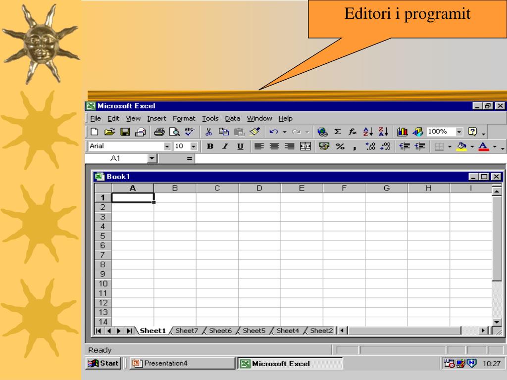507x380 pixels.
Task: Expand the Arial font name dropdown
Action: (167, 146)
